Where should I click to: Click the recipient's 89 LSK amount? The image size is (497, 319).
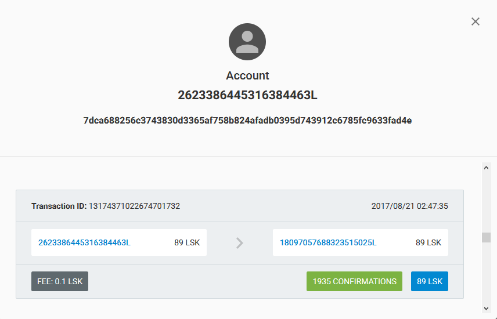tap(428, 242)
